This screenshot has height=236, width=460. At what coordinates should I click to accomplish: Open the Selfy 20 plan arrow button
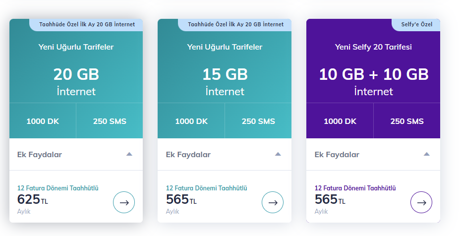coord(421,202)
